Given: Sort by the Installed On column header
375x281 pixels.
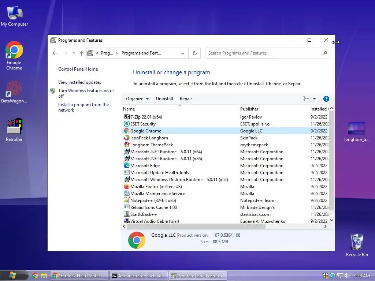Looking at the screenshot, I should [319, 109].
